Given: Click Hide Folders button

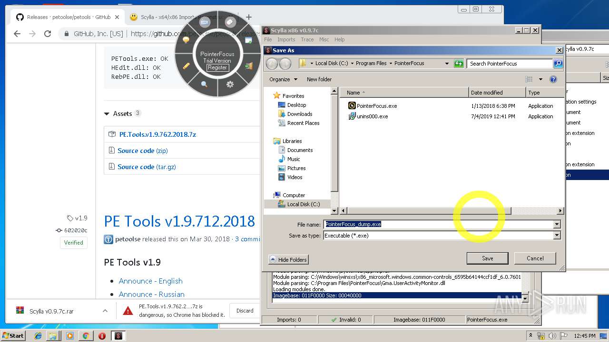Looking at the screenshot, I should coord(288,259).
